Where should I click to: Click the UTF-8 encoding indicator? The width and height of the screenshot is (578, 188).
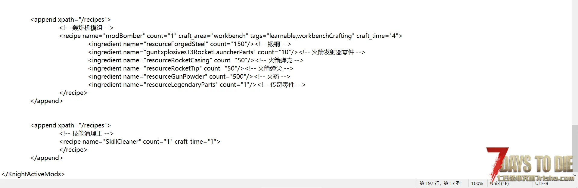tap(542, 183)
